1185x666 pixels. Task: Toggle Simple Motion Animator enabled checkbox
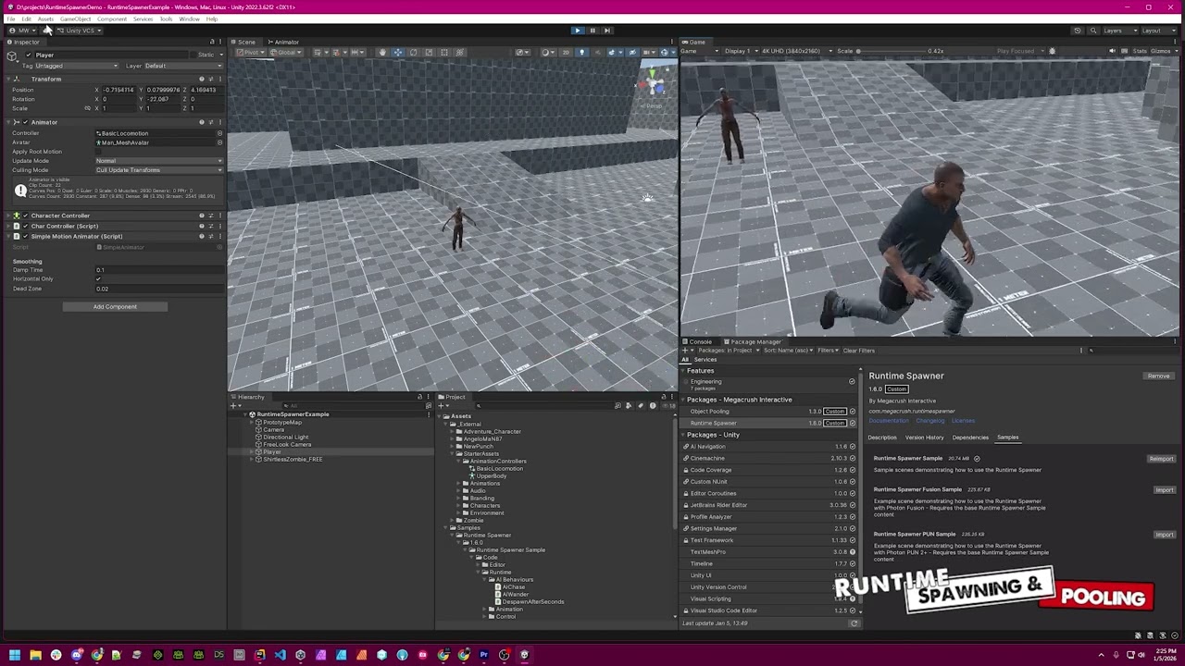[25, 236]
